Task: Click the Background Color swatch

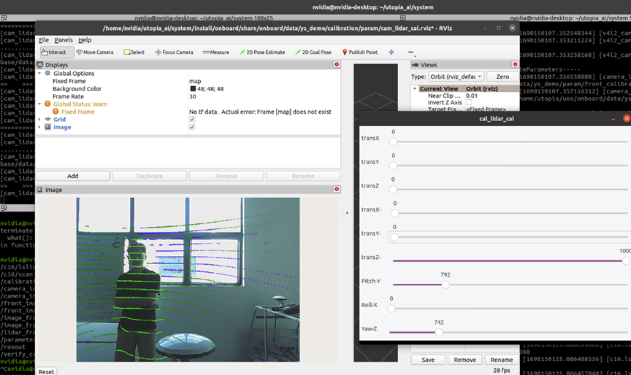Action: [193, 89]
